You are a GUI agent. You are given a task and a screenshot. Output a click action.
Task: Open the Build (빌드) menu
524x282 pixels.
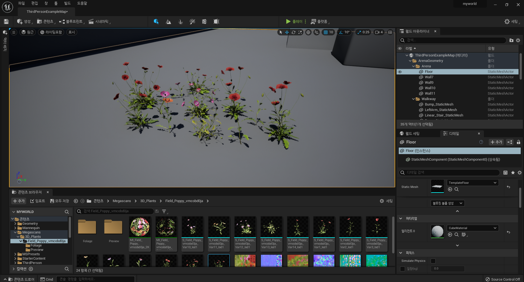(67, 3)
